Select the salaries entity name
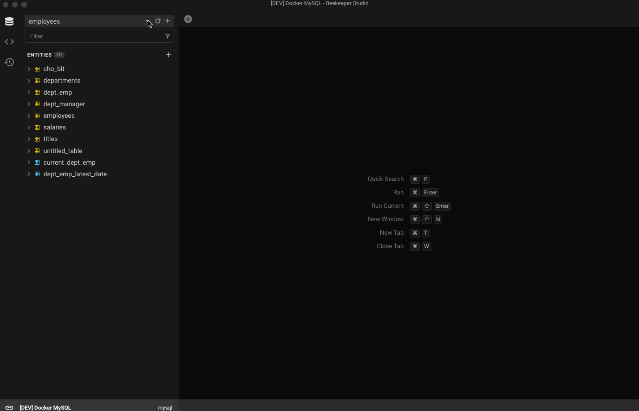The image size is (639, 411). coord(55,127)
